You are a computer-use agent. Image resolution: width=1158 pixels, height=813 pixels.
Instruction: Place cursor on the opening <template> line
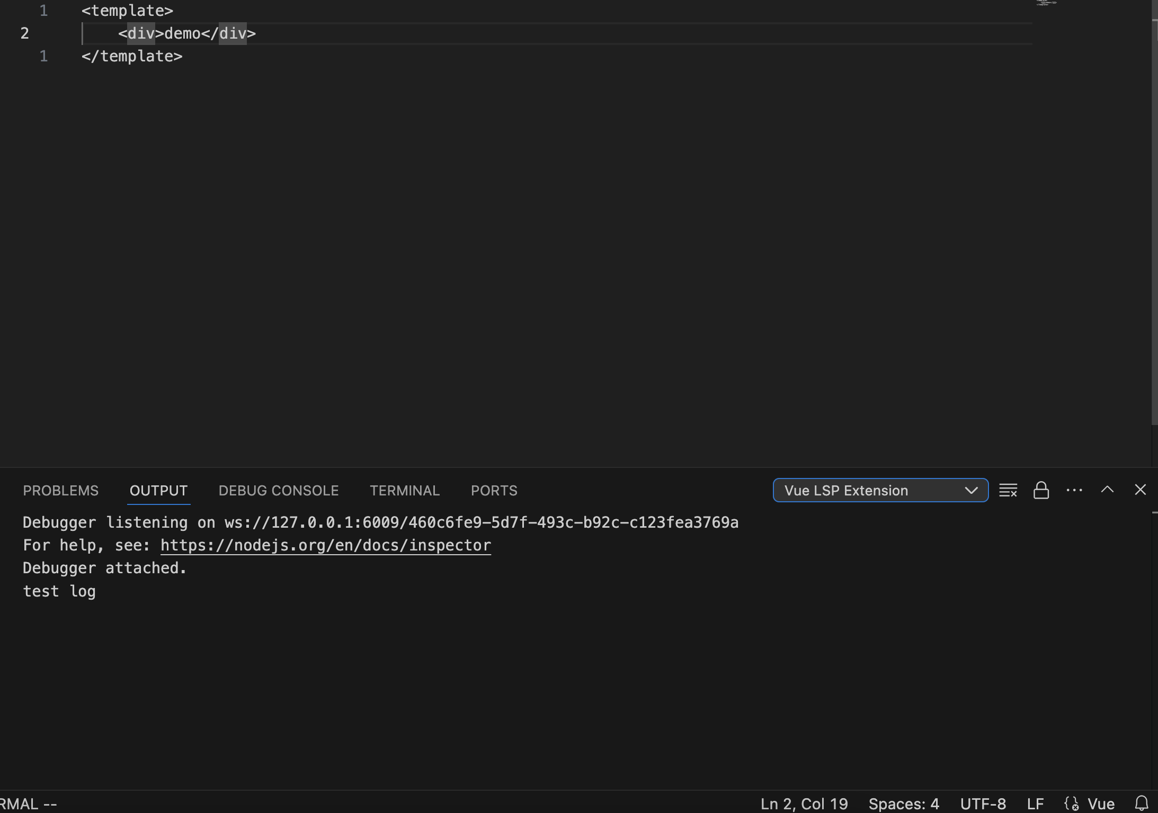click(127, 11)
